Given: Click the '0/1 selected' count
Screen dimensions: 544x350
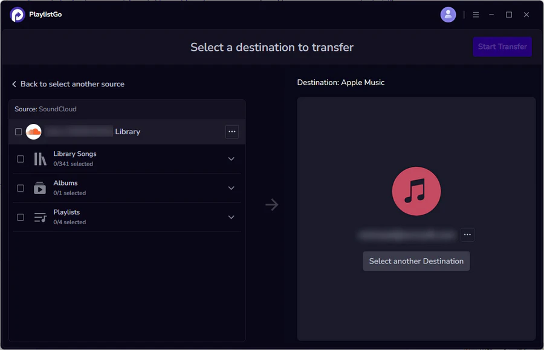Looking at the screenshot, I should [70, 193].
